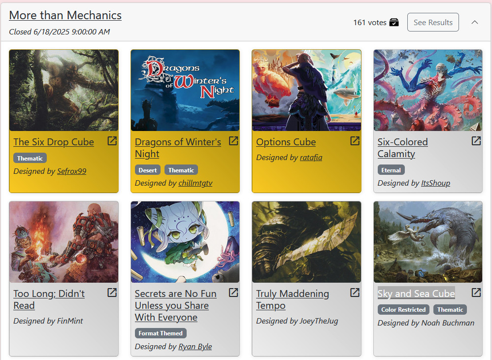Click The Six Drop Cube forest artwork
The image size is (492, 360).
click(x=64, y=91)
